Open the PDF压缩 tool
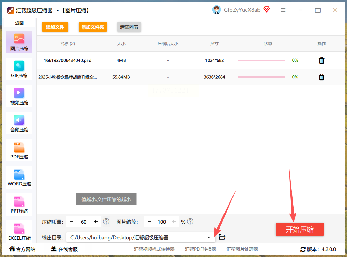Viewport: 347px width, 257px height. (19, 150)
